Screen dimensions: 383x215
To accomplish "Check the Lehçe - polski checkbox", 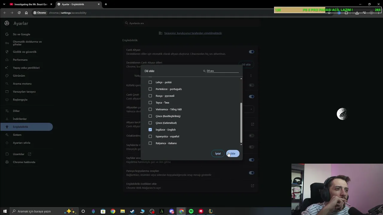I will tap(150, 82).
